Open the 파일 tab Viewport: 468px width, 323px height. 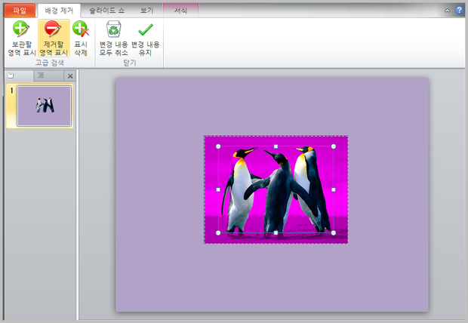(x=20, y=11)
